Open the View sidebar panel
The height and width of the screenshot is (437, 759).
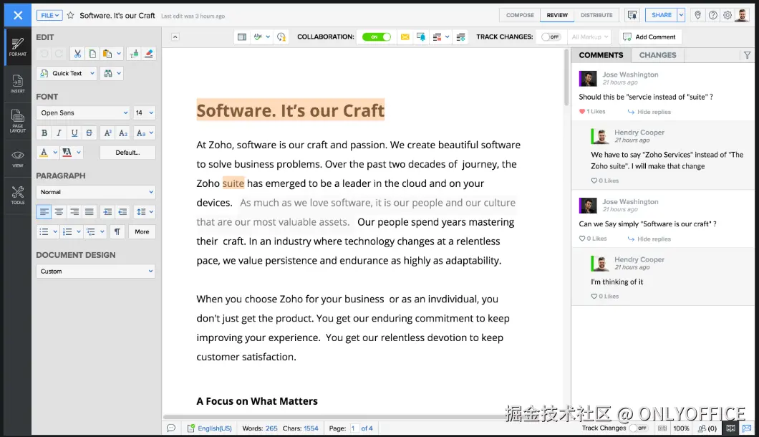(x=17, y=158)
